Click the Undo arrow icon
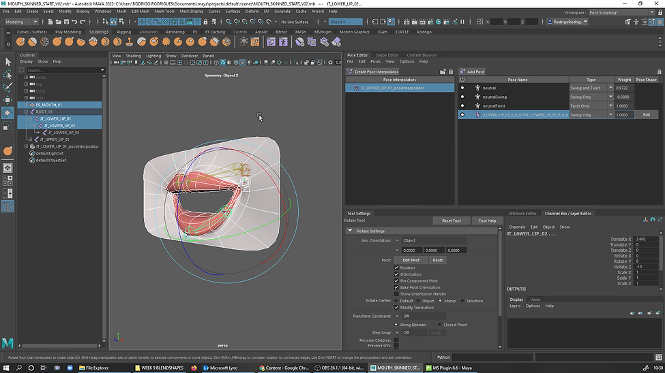Screen dimensions: 665x373 74,22
